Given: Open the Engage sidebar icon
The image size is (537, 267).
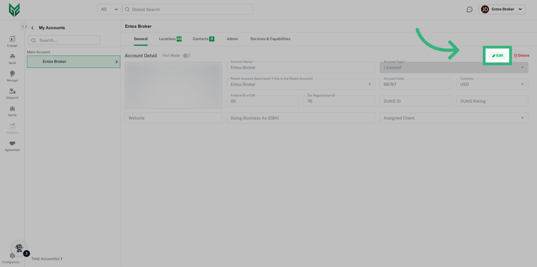Looking at the screenshot, I should (x=12, y=39).
